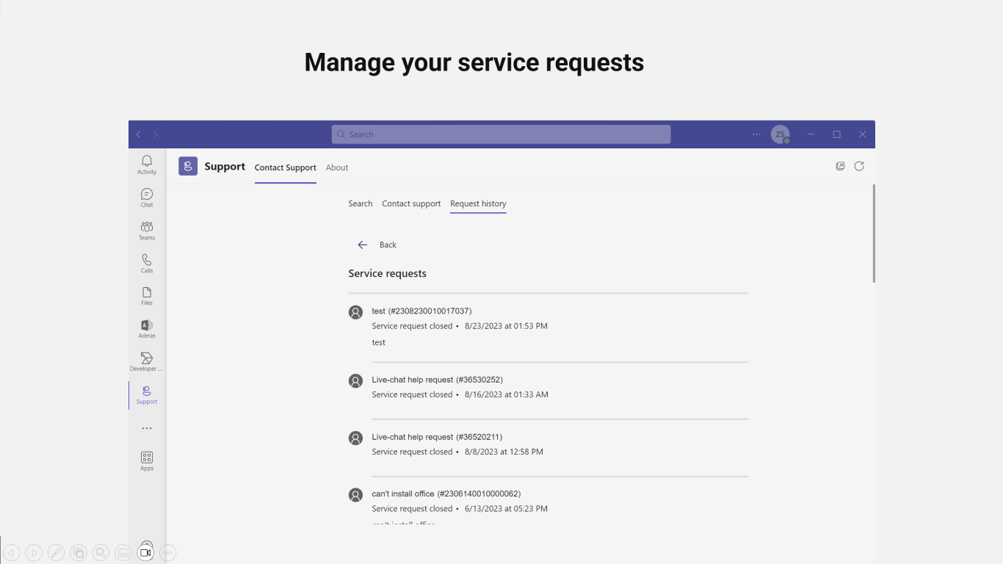1003x564 pixels.
Task: Click date 8/8/2023 at 12:58 PM
Action: coord(504,452)
